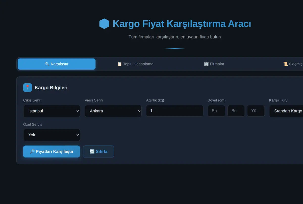Image resolution: width=303 pixels, height=204 pixels.
Task: Click the Varış Şehri label
Action: (x=94, y=100)
